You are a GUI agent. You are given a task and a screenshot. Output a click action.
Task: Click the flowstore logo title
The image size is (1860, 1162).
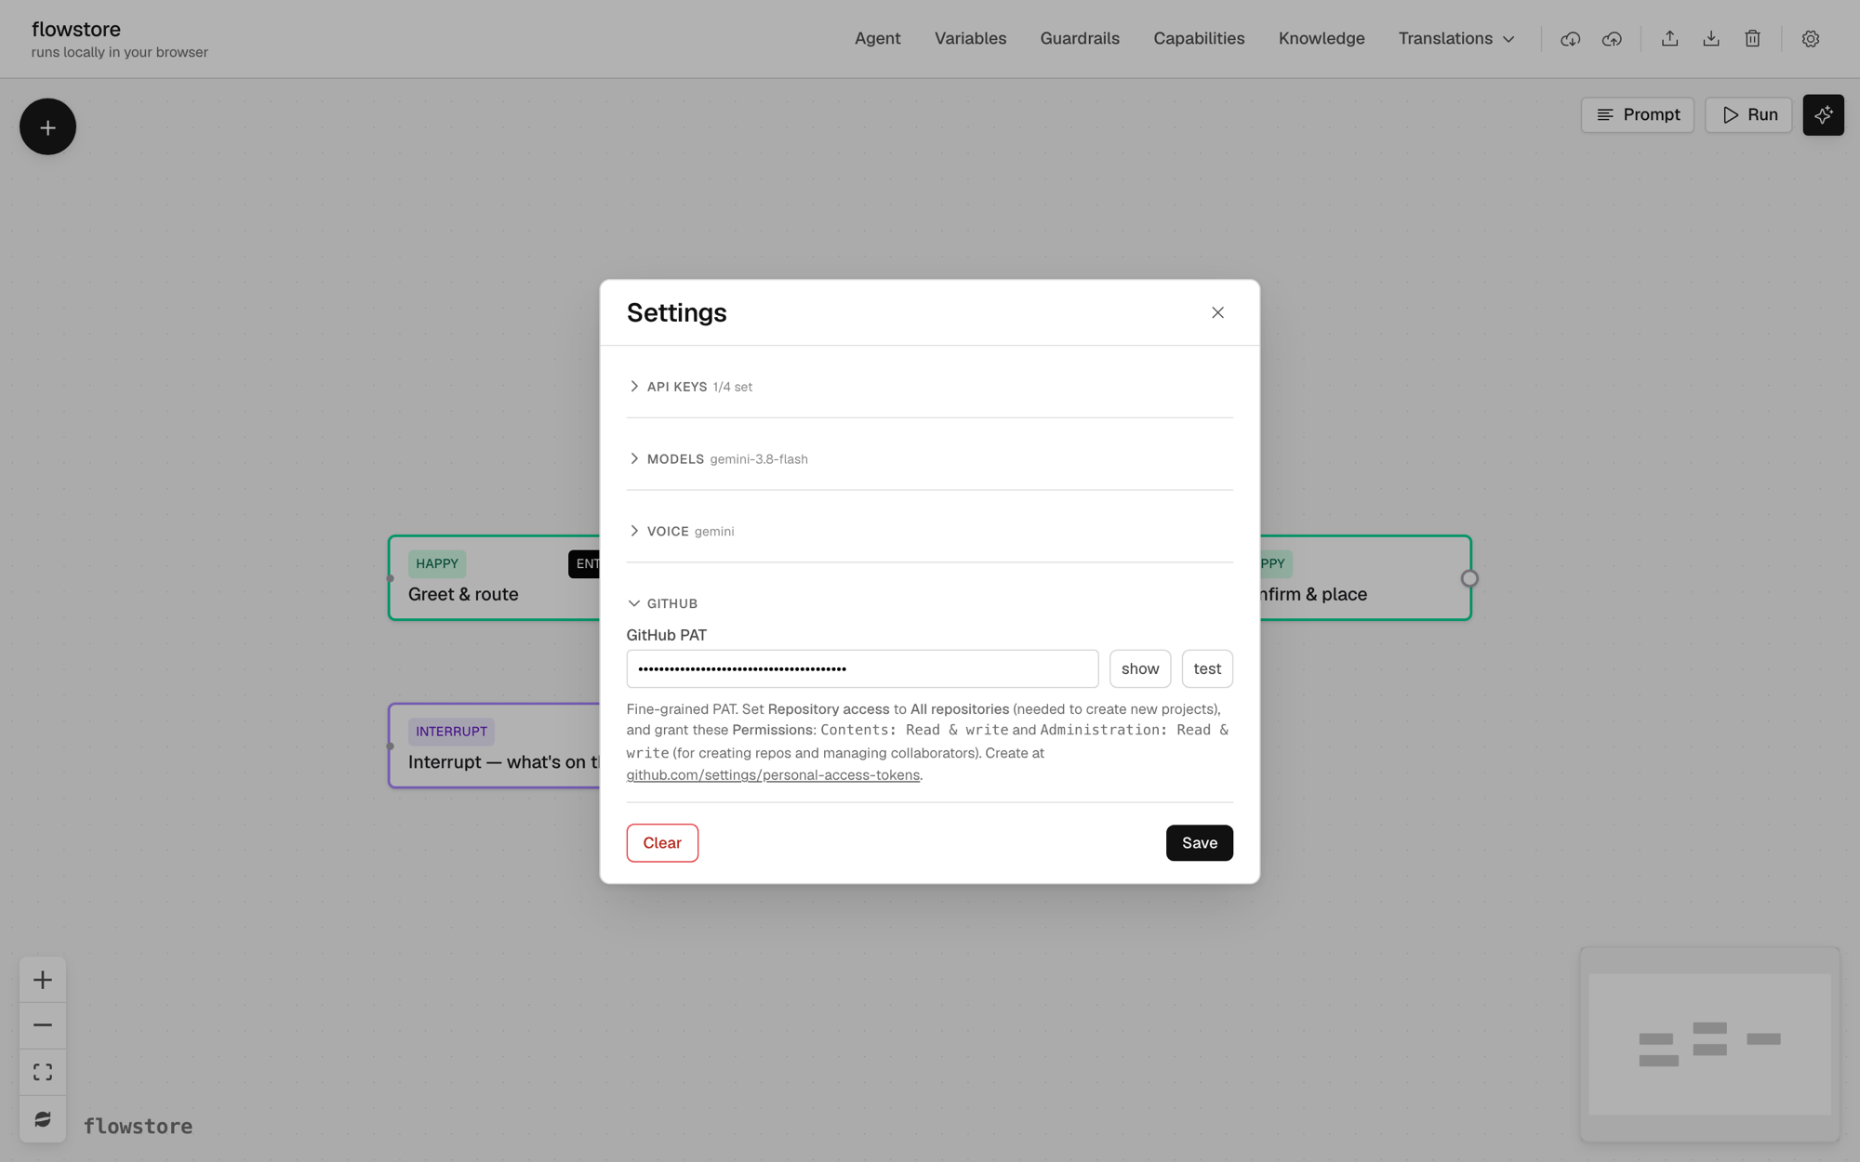click(76, 30)
